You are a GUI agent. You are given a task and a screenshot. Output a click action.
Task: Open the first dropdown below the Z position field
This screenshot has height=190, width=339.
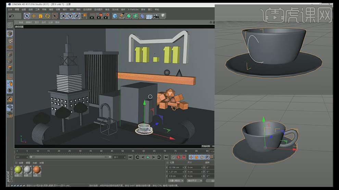(176, 181)
